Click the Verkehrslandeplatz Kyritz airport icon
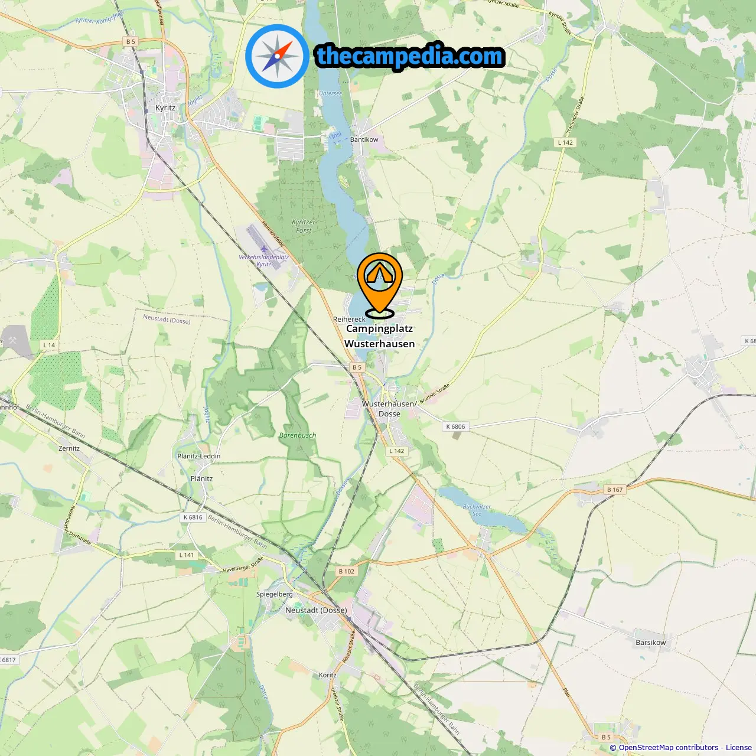 click(x=262, y=248)
